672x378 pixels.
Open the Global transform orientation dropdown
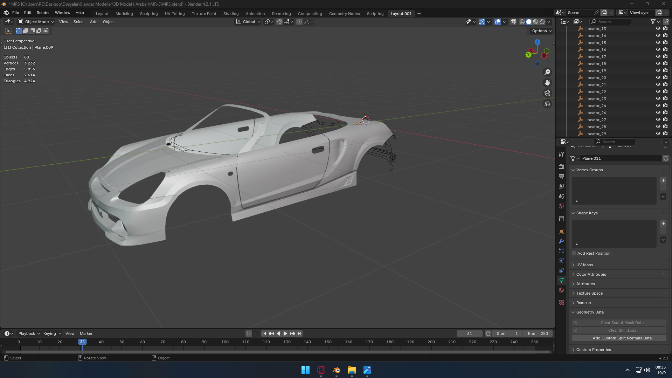tap(248, 22)
